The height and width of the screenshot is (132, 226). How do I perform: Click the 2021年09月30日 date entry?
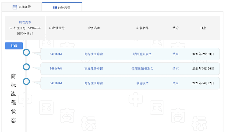203,54
